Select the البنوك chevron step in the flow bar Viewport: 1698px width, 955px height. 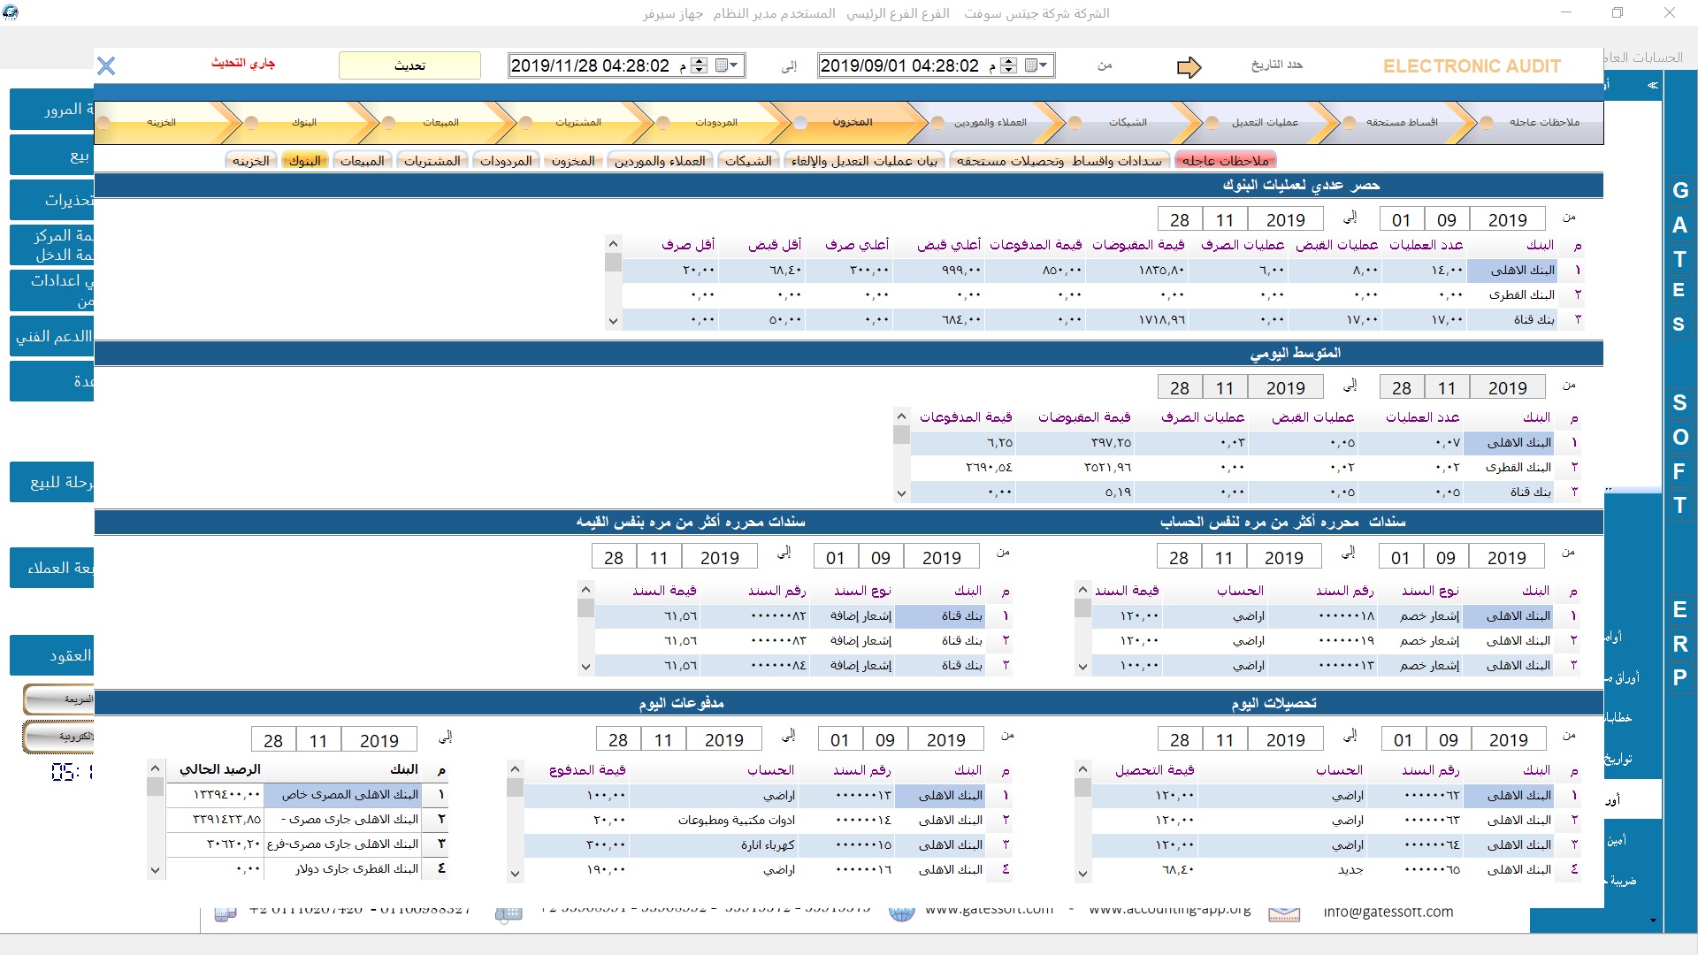[303, 123]
